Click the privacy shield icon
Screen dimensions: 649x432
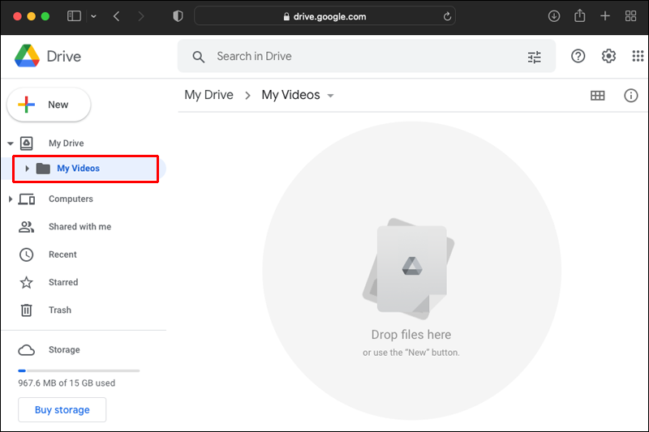(x=178, y=16)
